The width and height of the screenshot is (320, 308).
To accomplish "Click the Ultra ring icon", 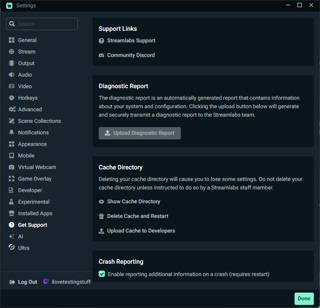I will (x=12, y=248).
